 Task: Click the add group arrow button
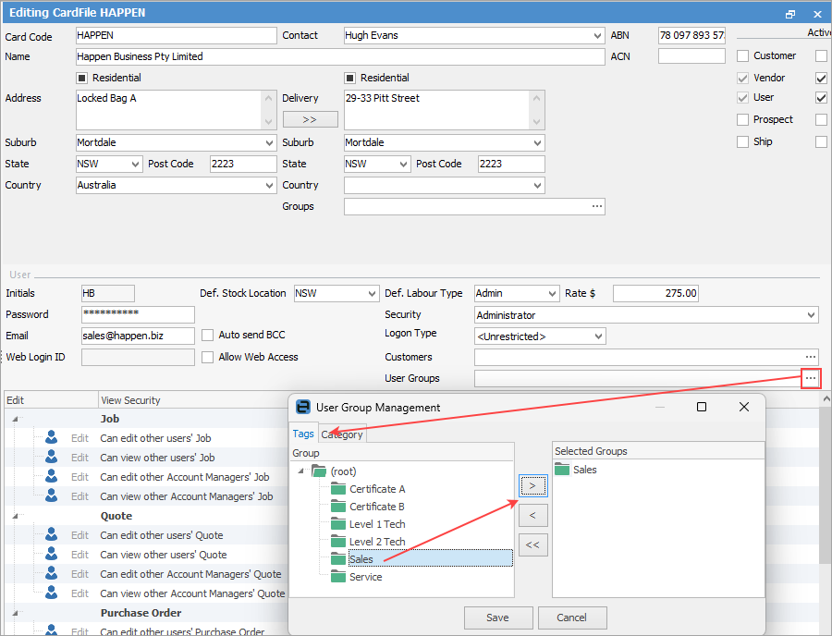(532, 485)
